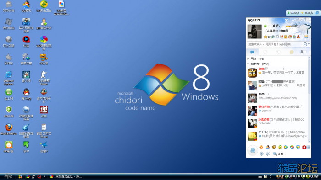Open the QQ Games penguin app icon
Screen dimensions: 321x180
[x=267, y=147]
